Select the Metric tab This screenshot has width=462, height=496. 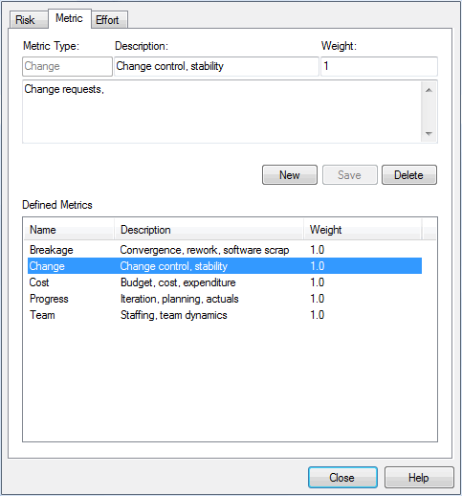coord(70,18)
